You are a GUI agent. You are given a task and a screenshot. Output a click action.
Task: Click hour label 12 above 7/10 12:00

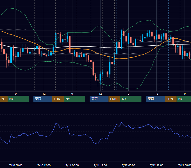[44, 94]
